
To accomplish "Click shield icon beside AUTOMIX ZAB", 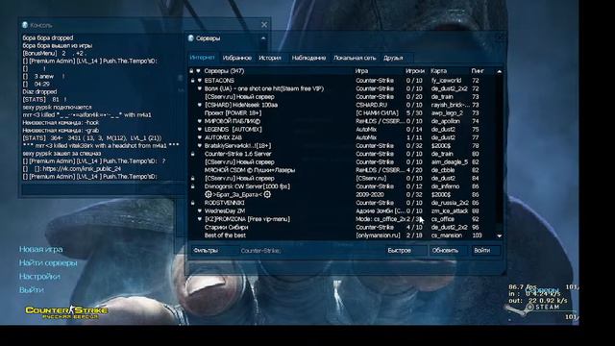I will (x=199, y=137).
